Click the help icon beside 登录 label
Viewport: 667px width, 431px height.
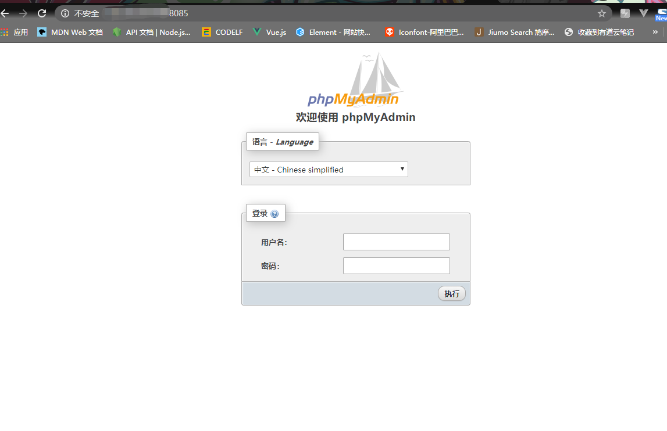[x=274, y=213]
